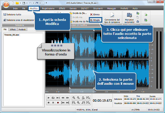Click the Elimina delete button
Screen dimensions: 165x113
coord(95,15)
